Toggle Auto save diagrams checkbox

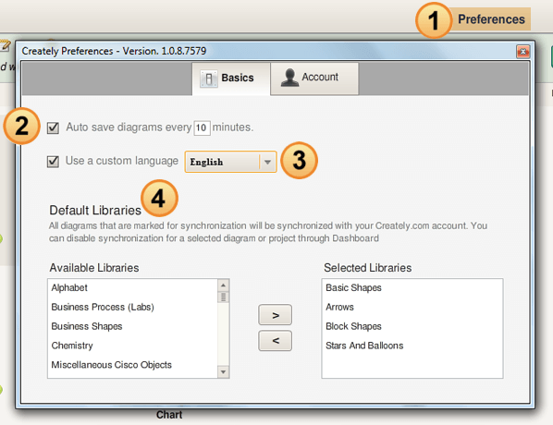pos(53,127)
